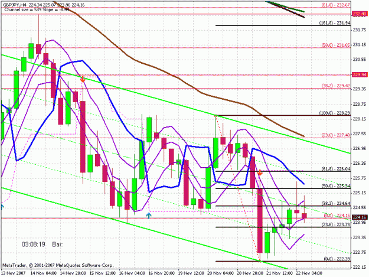
Task: Click the 229.35 price scale value
Action: [360, 89]
